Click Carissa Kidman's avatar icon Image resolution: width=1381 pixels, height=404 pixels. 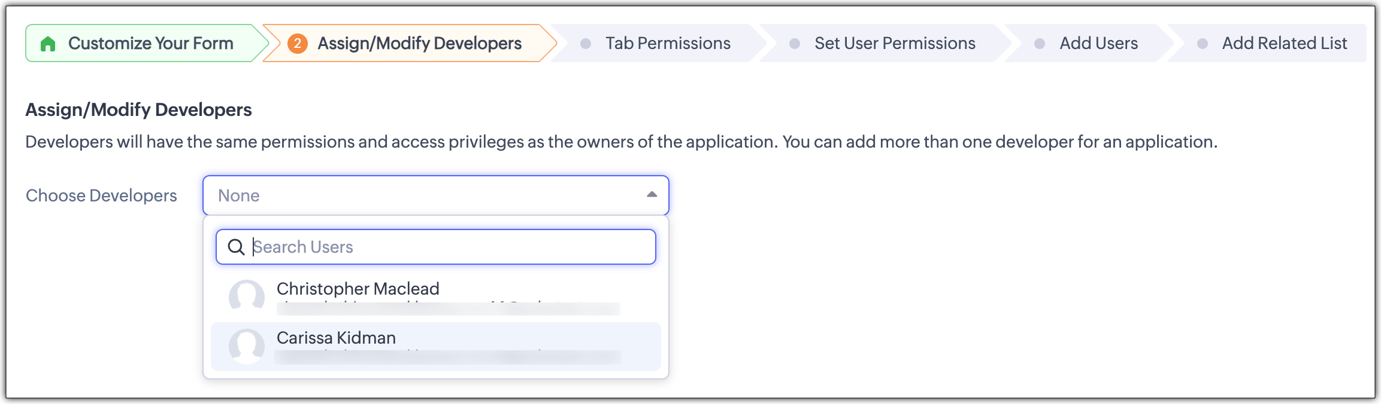(247, 346)
